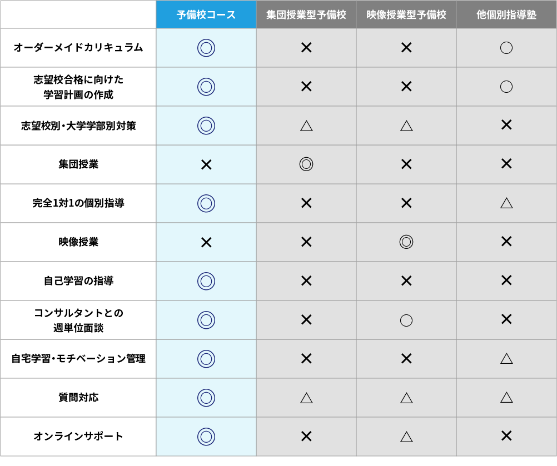Image resolution: width=557 pixels, height=466 pixels.
Task: Click 他個別指導塾 circle in オーダーメイドカリキュラム row
Action: coord(506,48)
